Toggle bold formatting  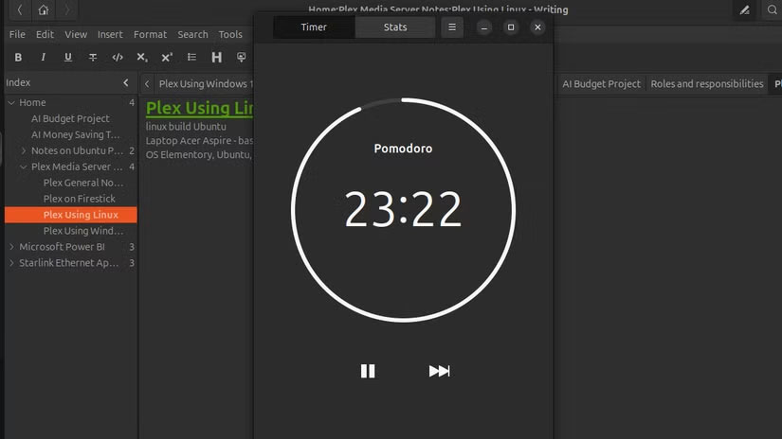pyautogui.click(x=18, y=58)
